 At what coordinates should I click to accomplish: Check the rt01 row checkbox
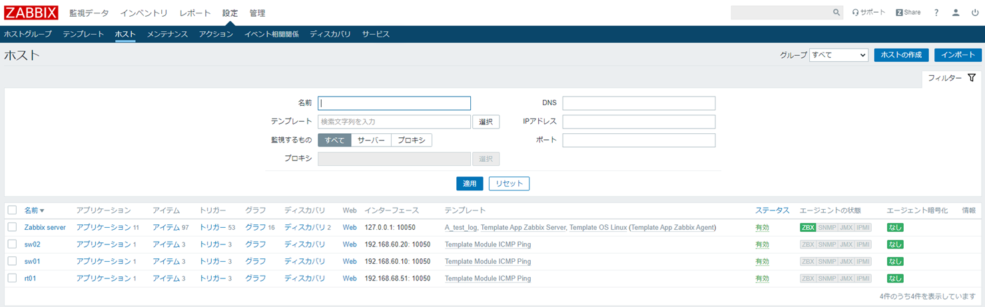point(12,278)
